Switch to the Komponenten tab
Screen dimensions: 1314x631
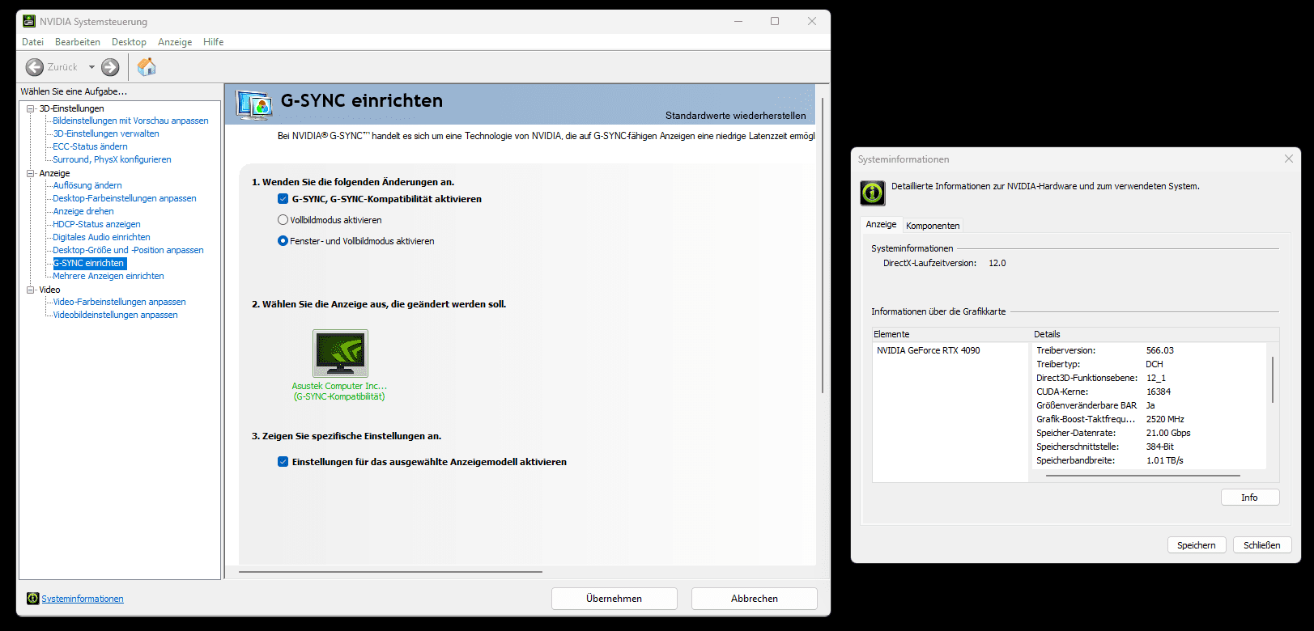(933, 226)
